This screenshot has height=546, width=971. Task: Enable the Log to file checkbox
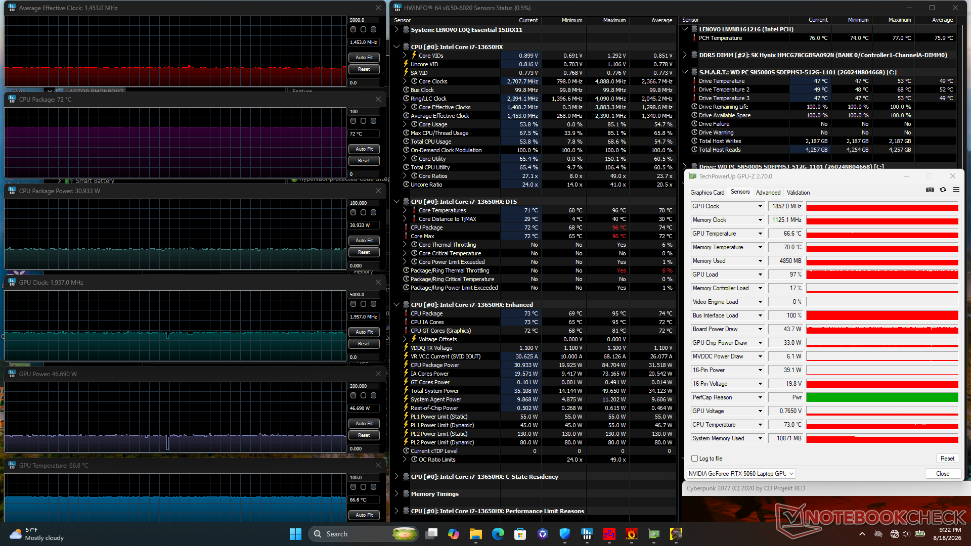694,459
